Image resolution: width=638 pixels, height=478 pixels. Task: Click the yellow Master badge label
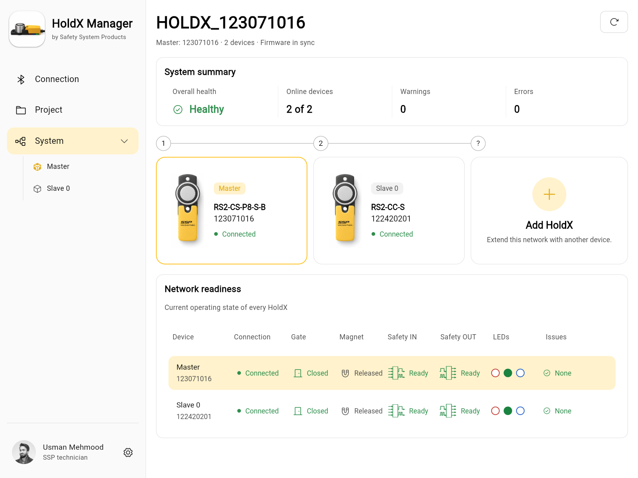(x=230, y=188)
